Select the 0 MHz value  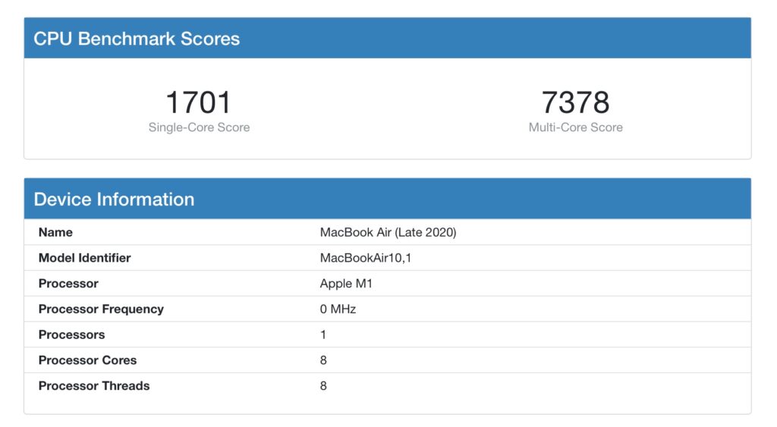click(x=338, y=309)
